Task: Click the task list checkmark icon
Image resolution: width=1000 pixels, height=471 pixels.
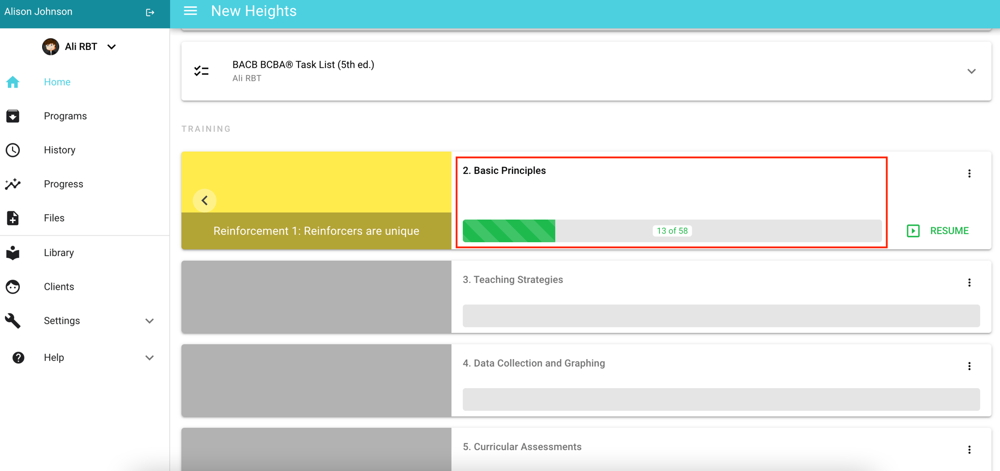Action: tap(201, 71)
